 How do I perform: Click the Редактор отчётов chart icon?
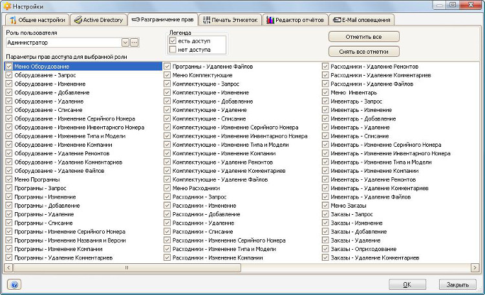270,20
